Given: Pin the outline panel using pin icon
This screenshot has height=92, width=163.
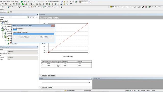Looking at the screenshot, I should click(x=37, y=15).
